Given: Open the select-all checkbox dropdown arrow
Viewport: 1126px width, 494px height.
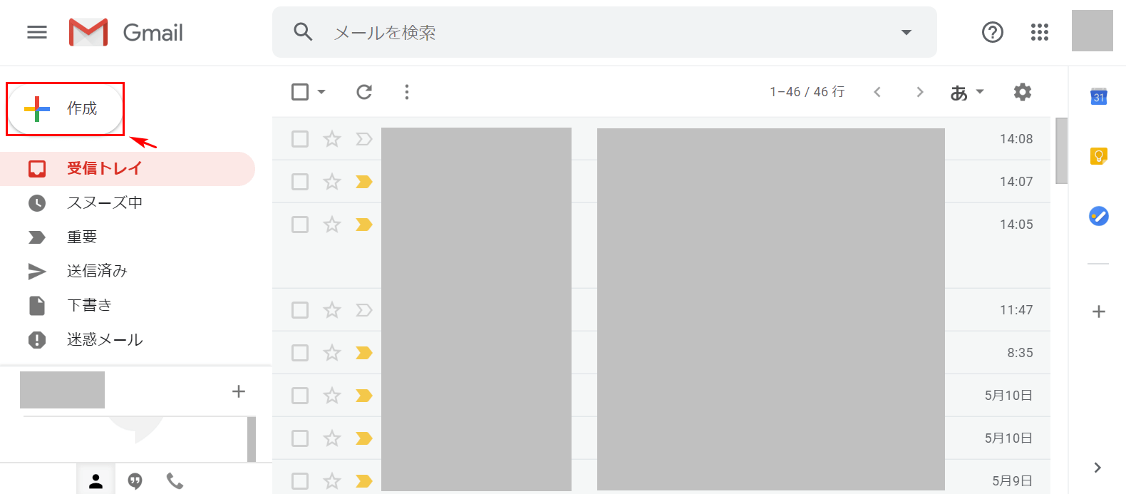Looking at the screenshot, I should coord(321,92).
